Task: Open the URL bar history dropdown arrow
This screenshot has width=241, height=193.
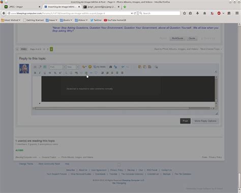Action: click(x=132, y=13)
